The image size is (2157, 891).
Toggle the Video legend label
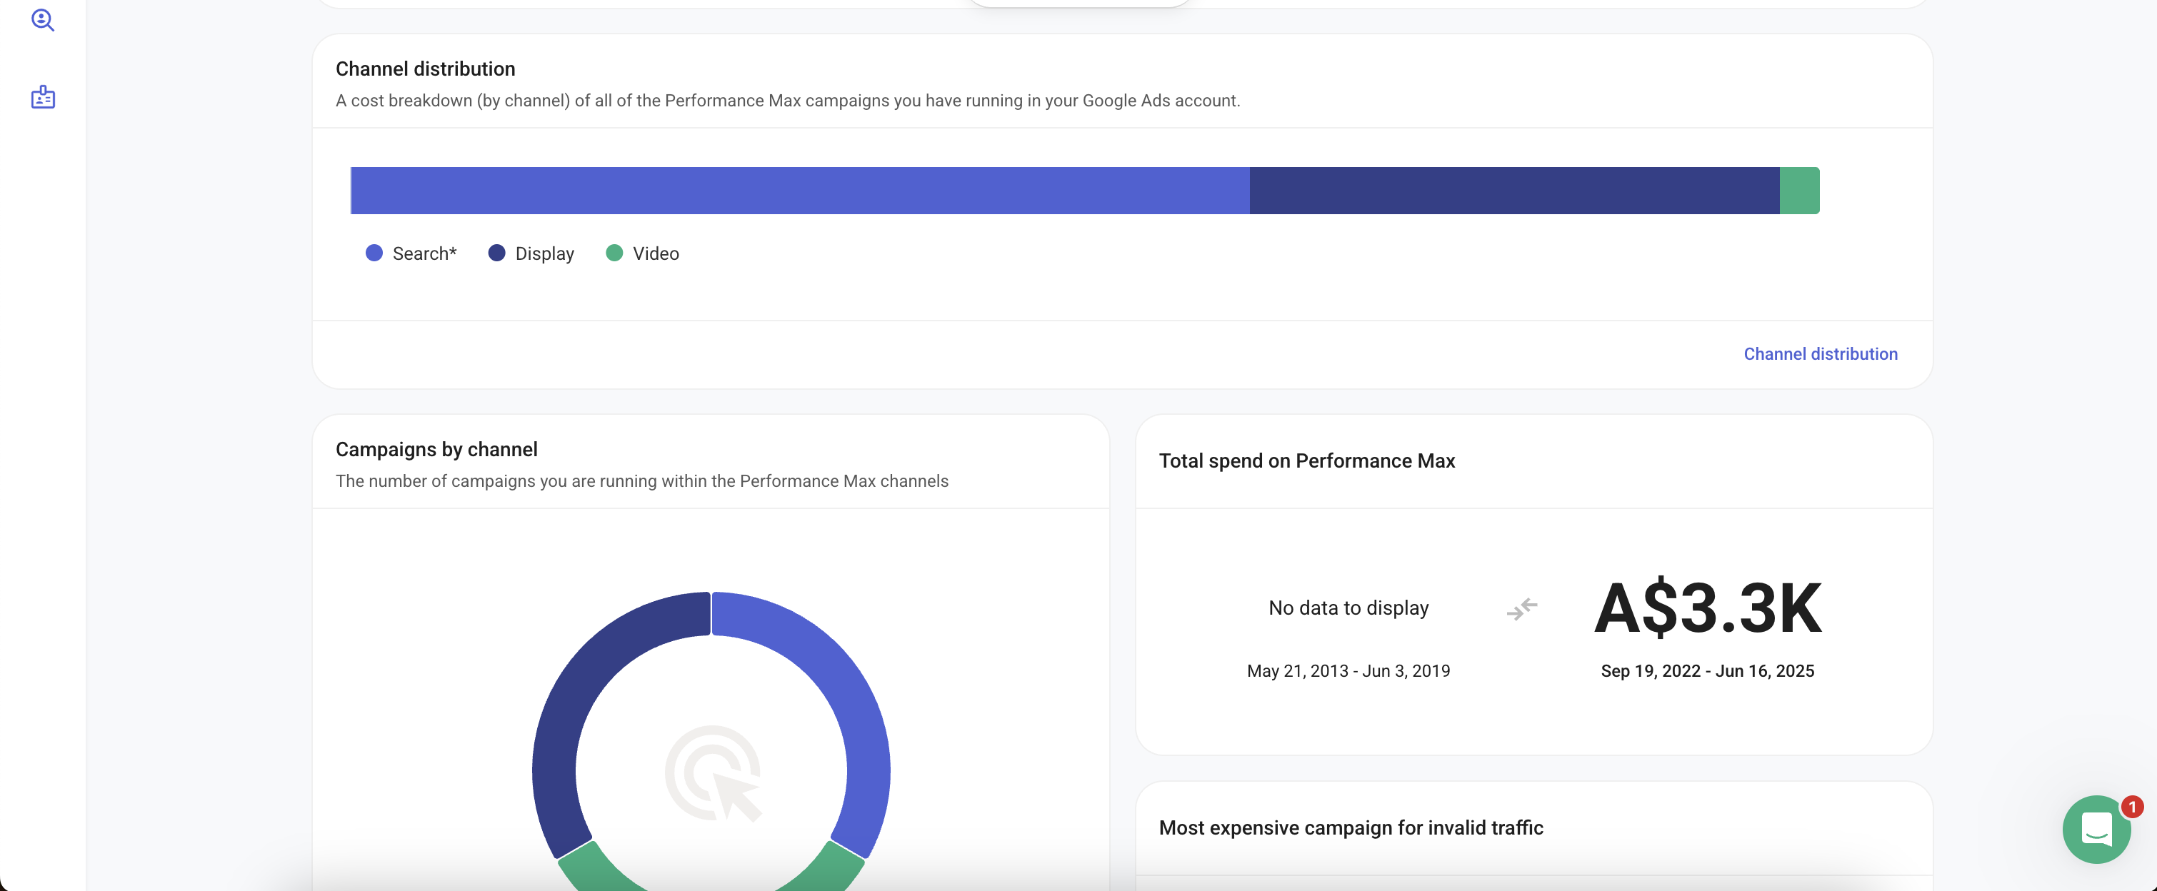pyautogui.click(x=655, y=253)
